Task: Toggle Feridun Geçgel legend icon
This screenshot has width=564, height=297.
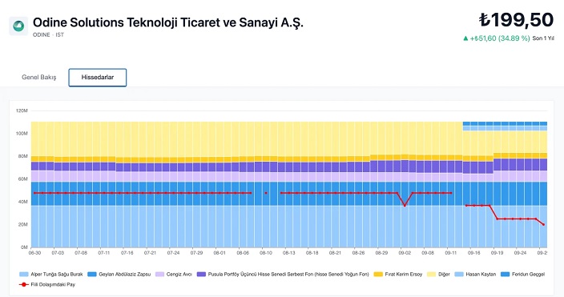Action: (x=505, y=275)
